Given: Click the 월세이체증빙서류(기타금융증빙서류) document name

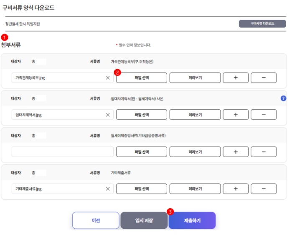Looking at the screenshot, I should (x=138, y=135).
